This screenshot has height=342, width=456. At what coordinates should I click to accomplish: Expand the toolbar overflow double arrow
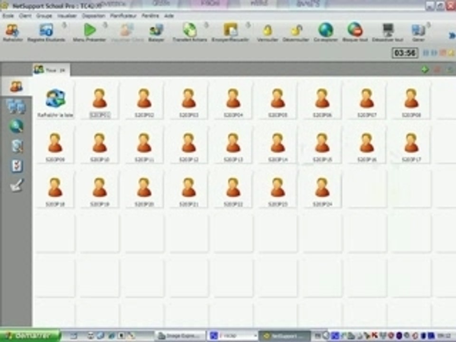click(452, 36)
